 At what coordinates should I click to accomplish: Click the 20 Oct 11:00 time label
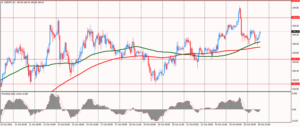coord(178,124)
